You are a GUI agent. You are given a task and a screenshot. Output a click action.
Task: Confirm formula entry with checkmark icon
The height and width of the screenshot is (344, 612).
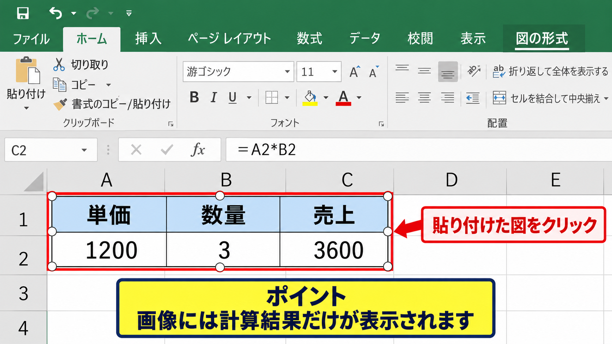click(167, 150)
